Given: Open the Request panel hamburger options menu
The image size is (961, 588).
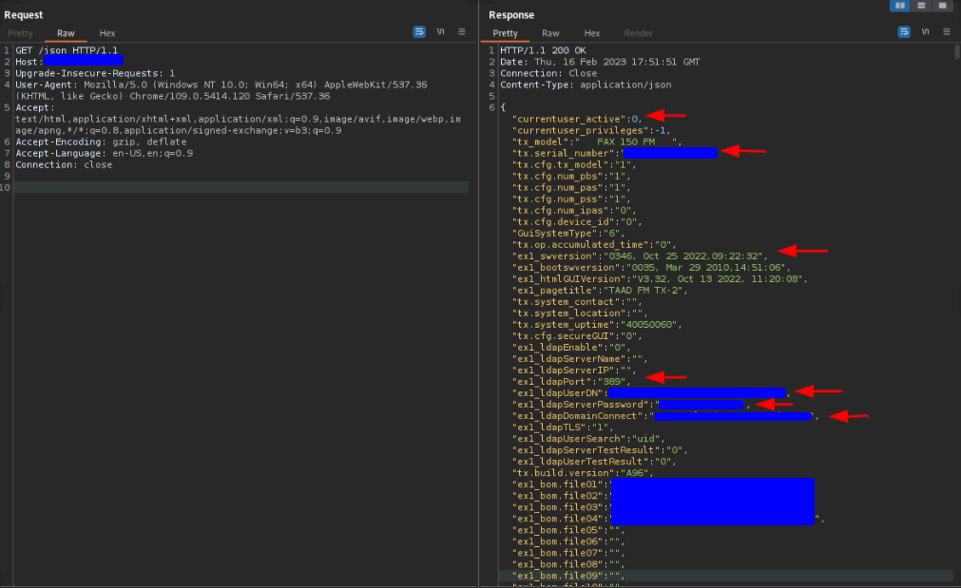Looking at the screenshot, I should tap(462, 31).
